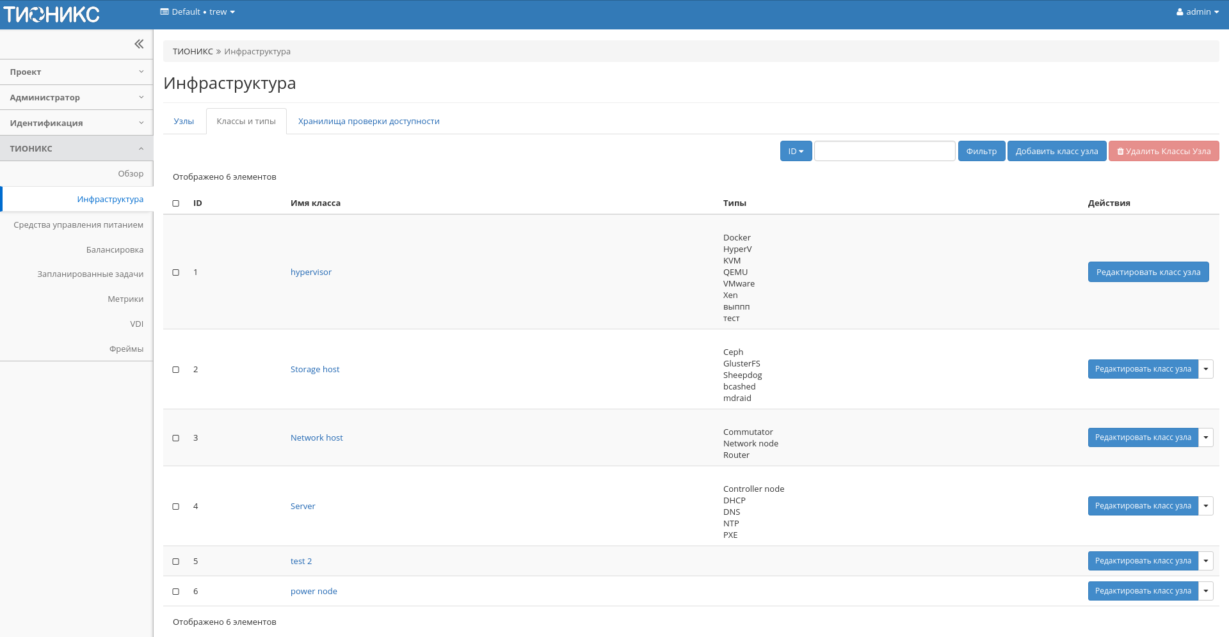Image resolution: width=1229 pixels, height=637 pixels.
Task: Open the admin user menu
Action: [x=1197, y=12]
